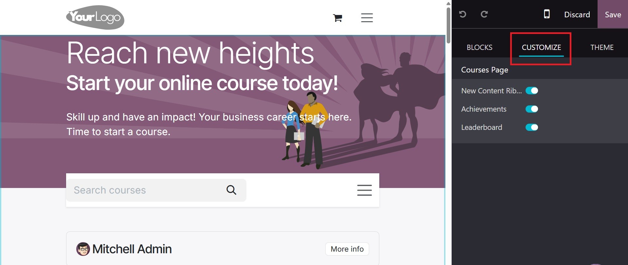This screenshot has width=628, height=265.
Task: Disable the Leaderboard toggle
Action: [x=532, y=127]
